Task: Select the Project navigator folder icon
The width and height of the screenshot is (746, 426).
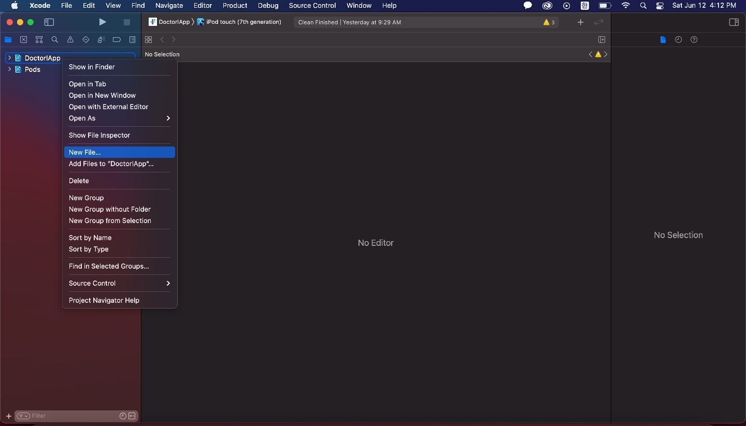Action: tap(8, 40)
